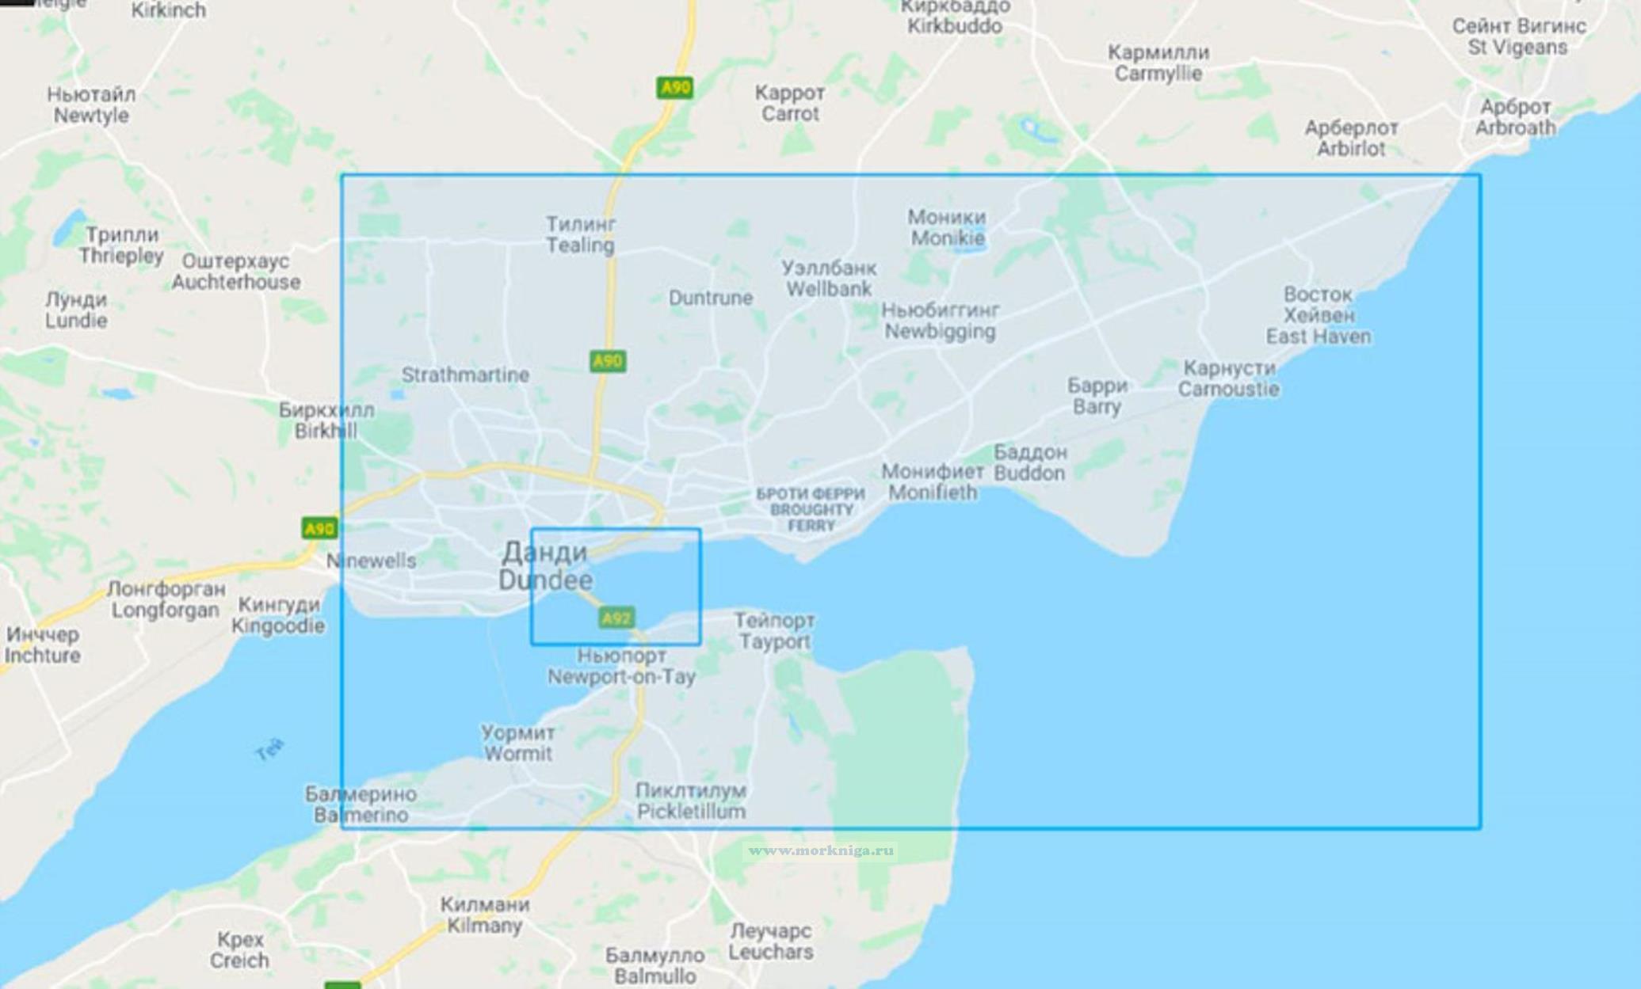This screenshot has height=989, width=1641.
Task: Select the Newport-on-Tay label
Action: [x=621, y=666]
